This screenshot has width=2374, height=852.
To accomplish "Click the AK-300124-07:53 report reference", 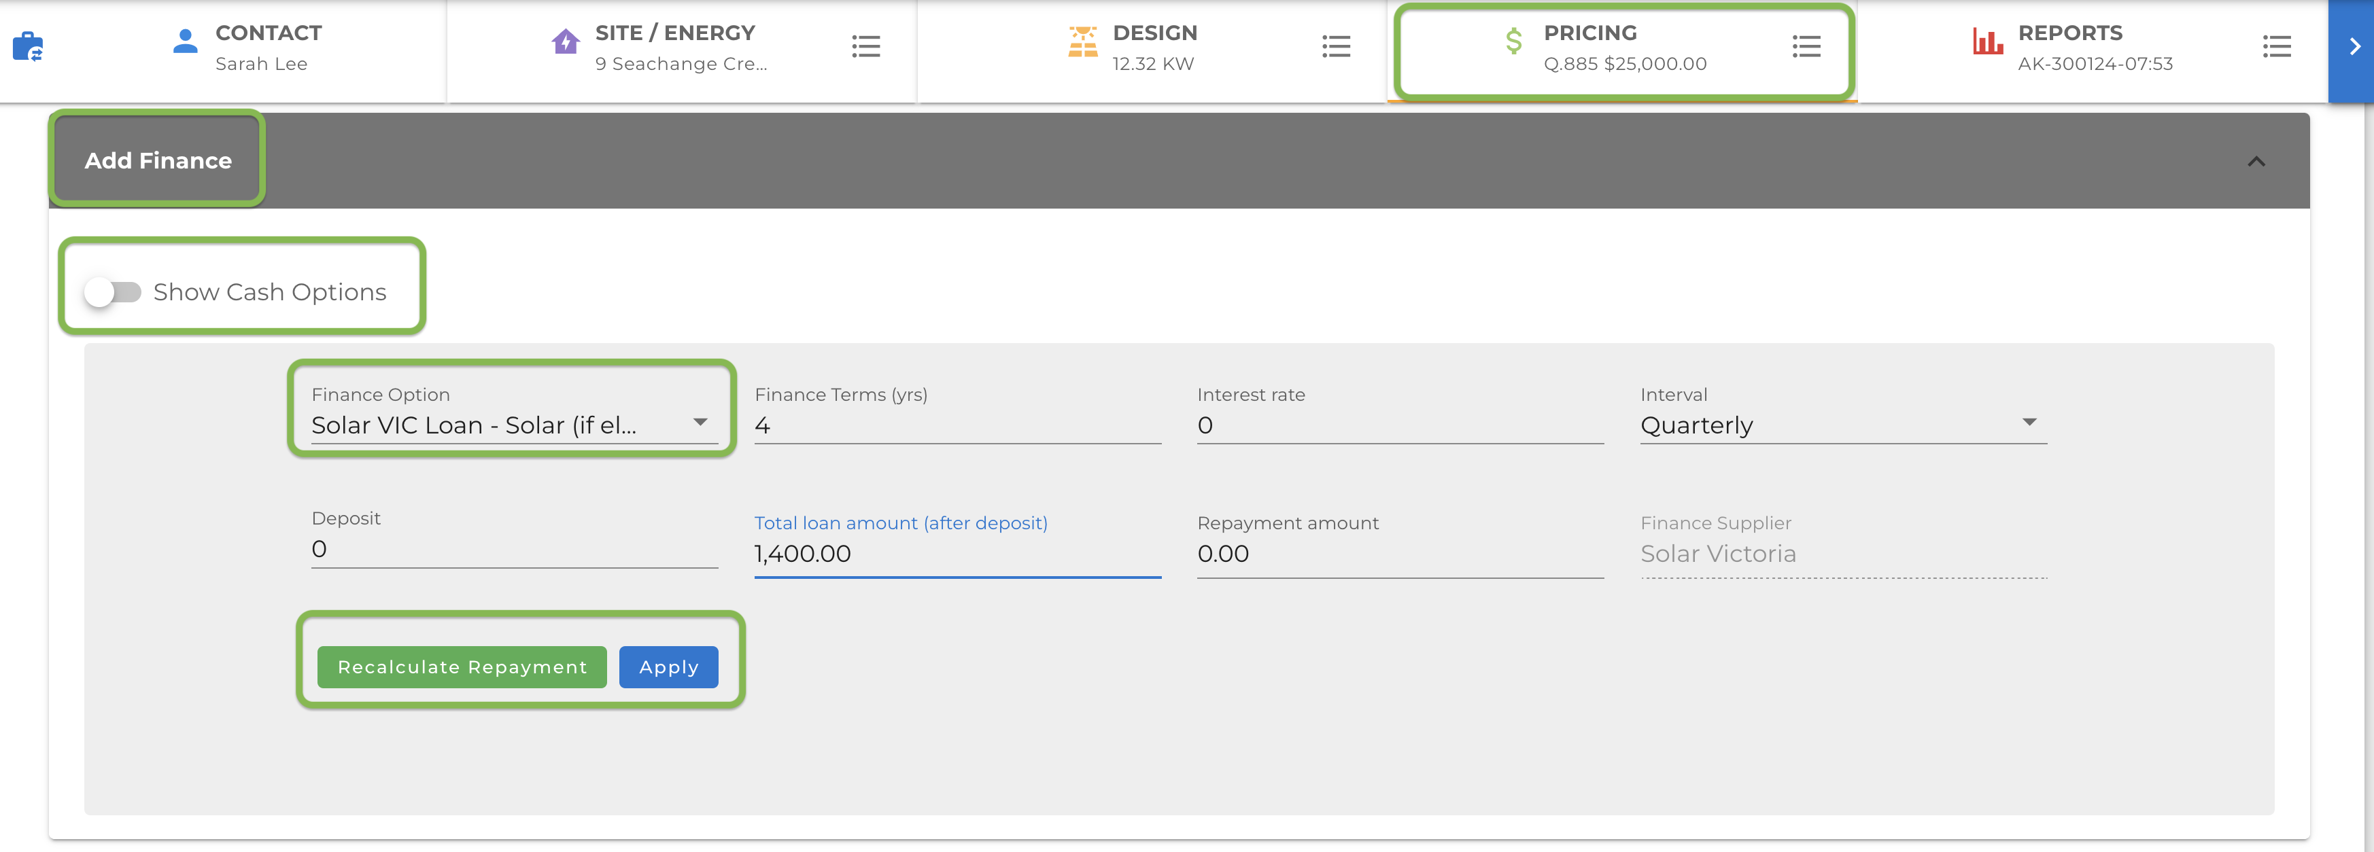I will [2095, 64].
